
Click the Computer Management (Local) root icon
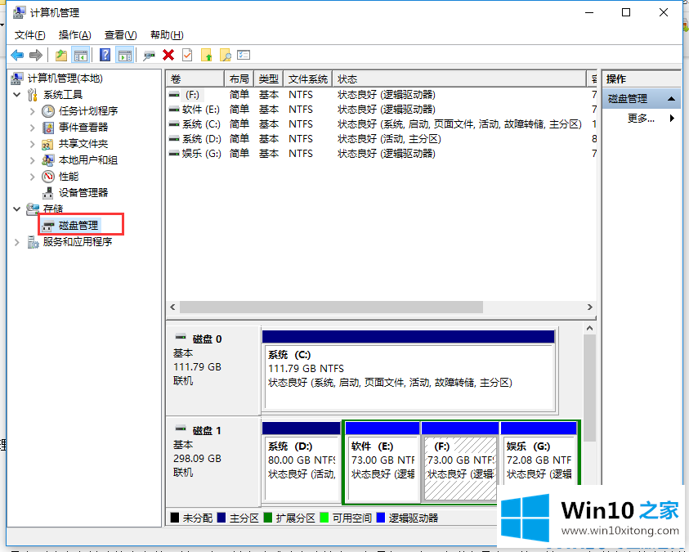coord(17,79)
